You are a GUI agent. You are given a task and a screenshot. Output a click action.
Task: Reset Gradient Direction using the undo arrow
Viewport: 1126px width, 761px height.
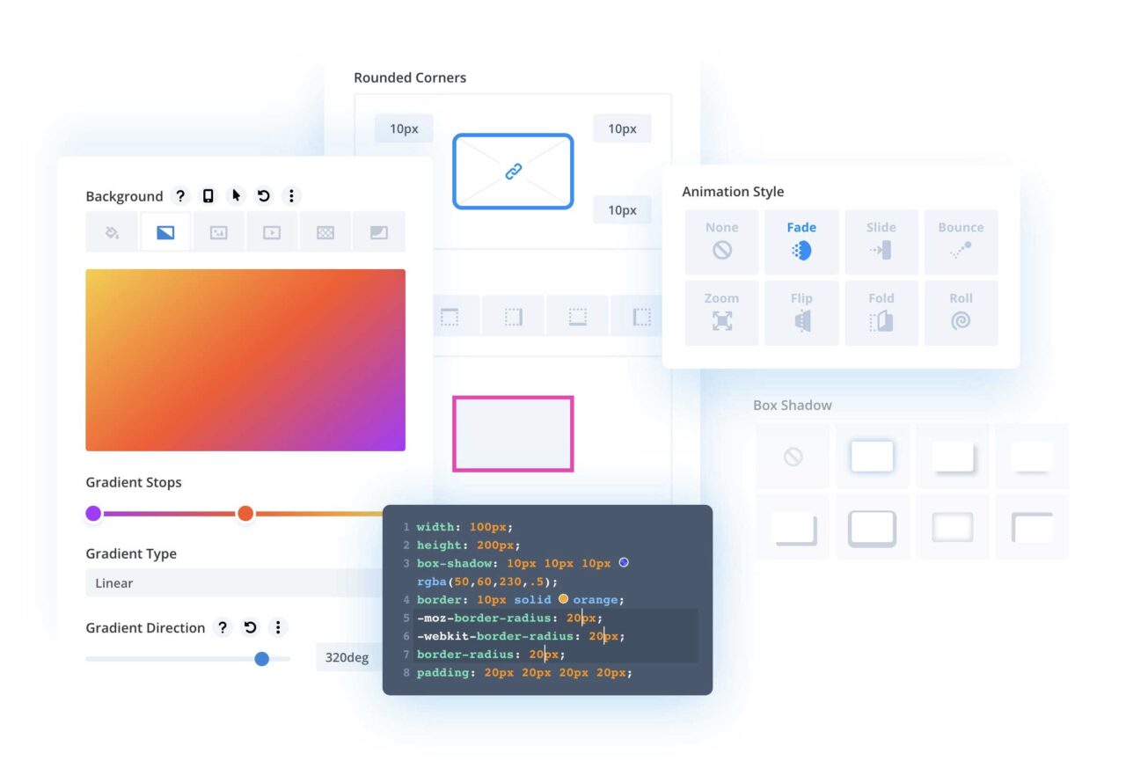tap(250, 627)
